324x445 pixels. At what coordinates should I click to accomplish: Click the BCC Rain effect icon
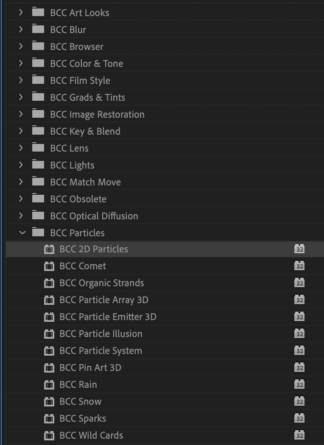click(49, 385)
